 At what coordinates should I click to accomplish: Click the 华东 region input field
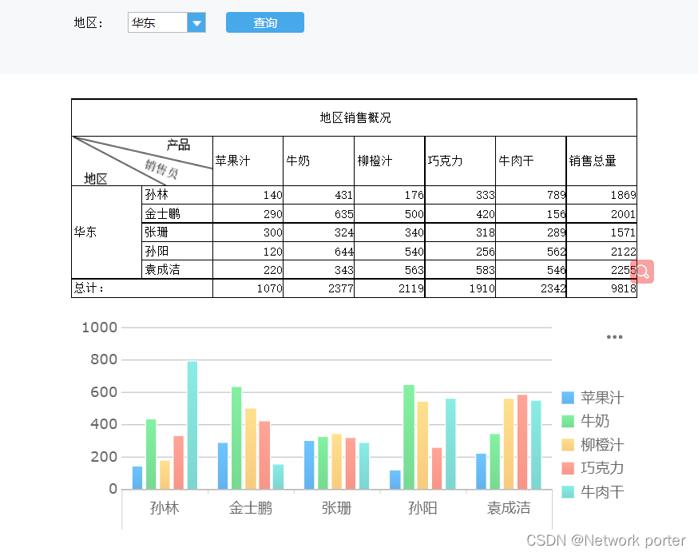click(x=157, y=22)
